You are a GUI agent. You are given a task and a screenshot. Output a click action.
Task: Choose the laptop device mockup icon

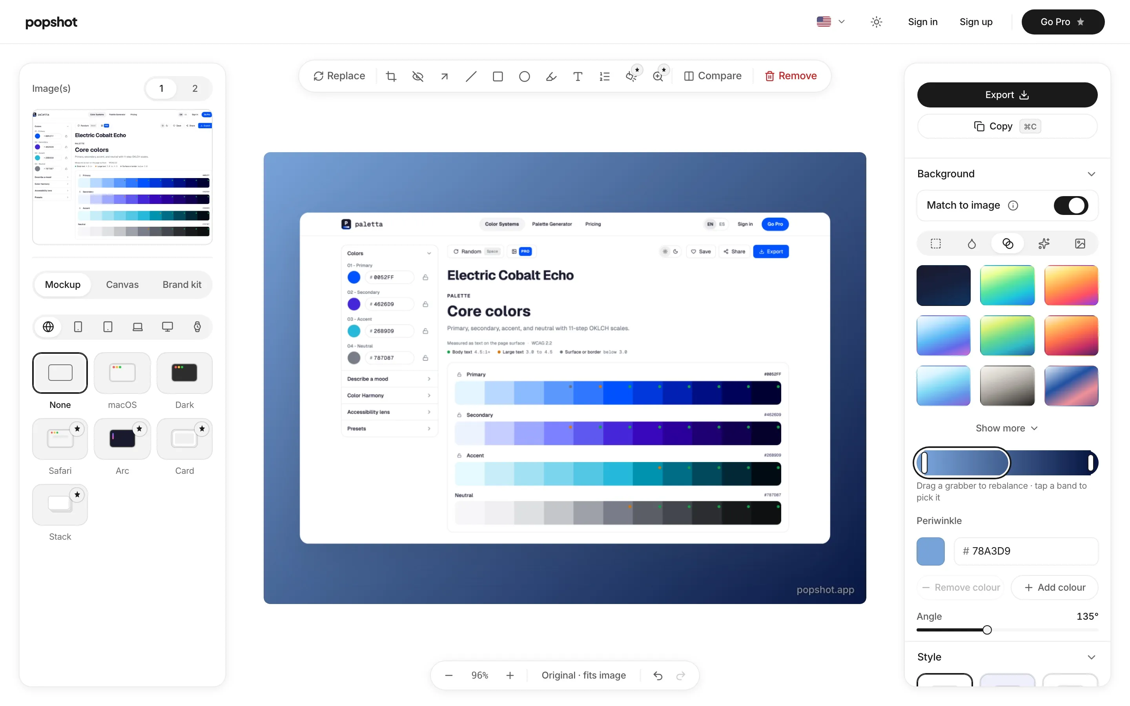pos(138,327)
